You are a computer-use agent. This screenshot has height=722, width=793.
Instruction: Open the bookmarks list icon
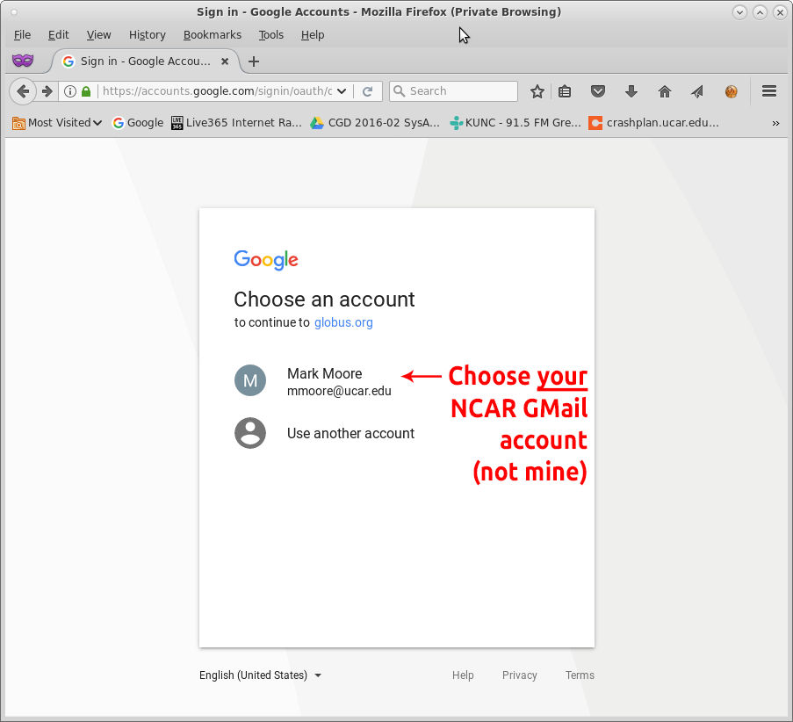click(x=566, y=91)
